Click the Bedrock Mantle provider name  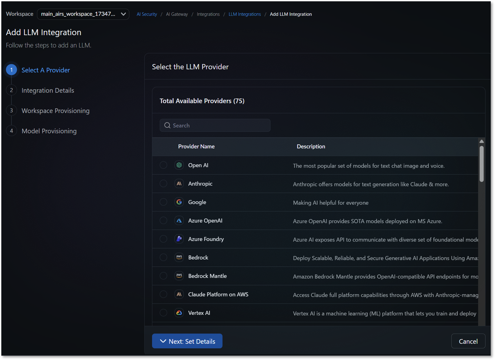coord(207,276)
